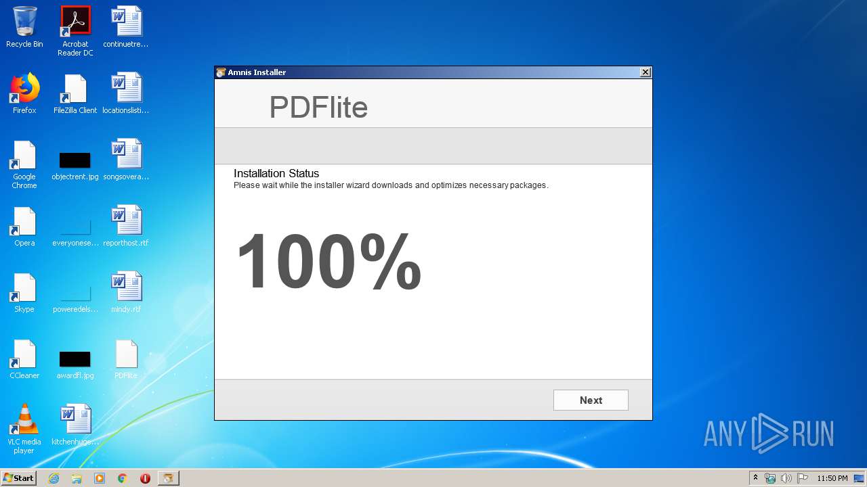The height and width of the screenshot is (487, 867).
Task: Open the continuetre... Word document icon
Action: pos(126,27)
